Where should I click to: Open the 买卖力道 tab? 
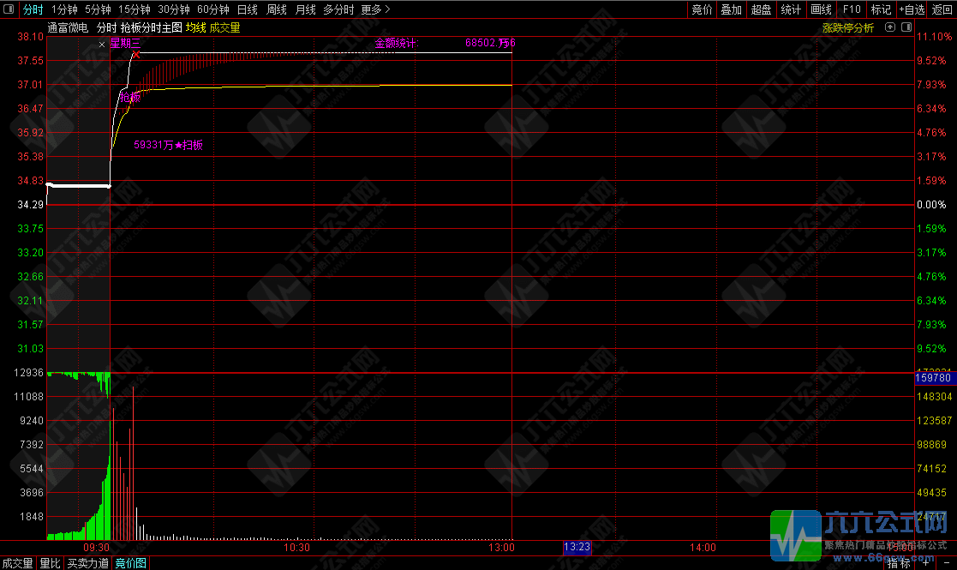pyautogui.click(x=88, y=563)
